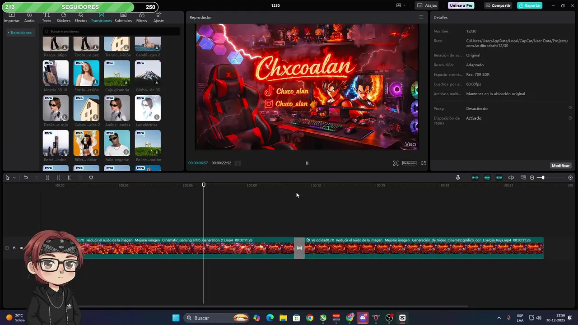This screenshot has height=325, width=578.
Task: Zoom out the timeline
Action: pos(532,177)
